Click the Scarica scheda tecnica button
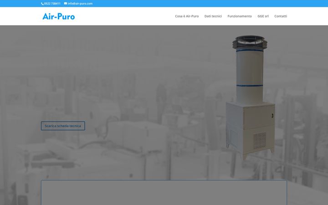328x205 pixels. 63,126
